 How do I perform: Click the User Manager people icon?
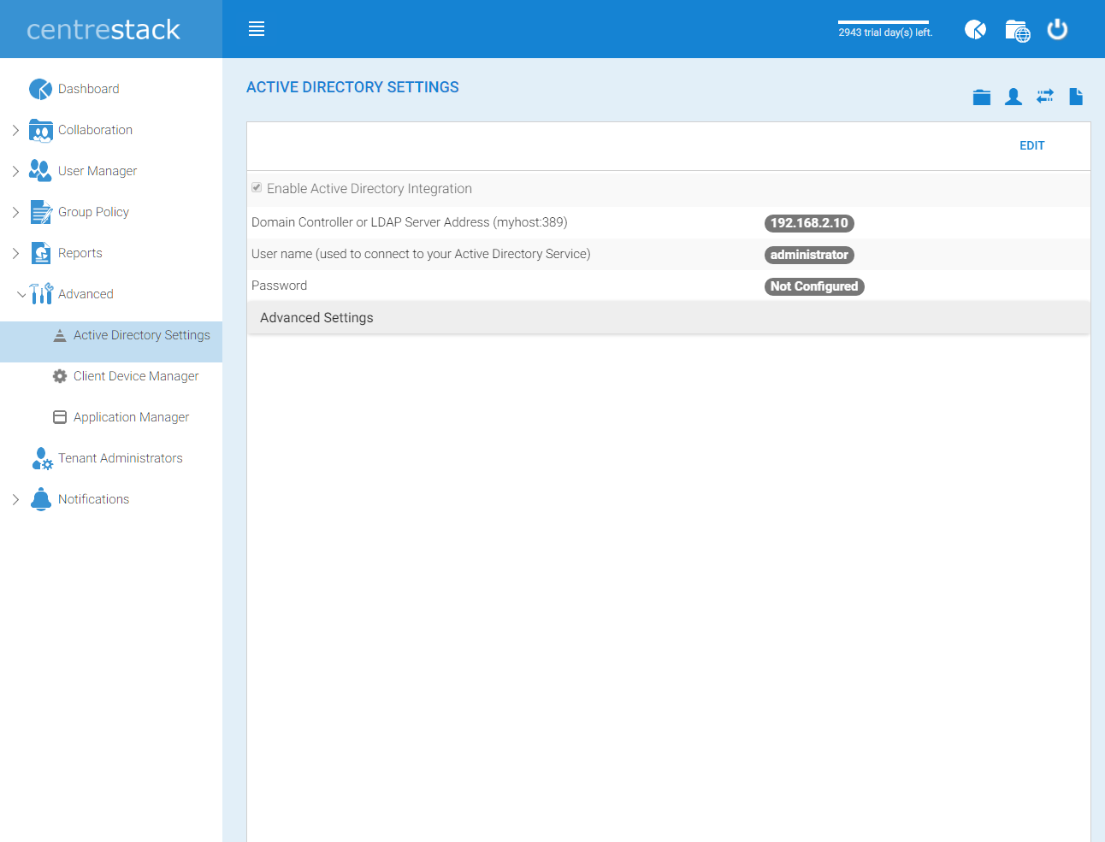pyautogui.click(x=40, y=171)
